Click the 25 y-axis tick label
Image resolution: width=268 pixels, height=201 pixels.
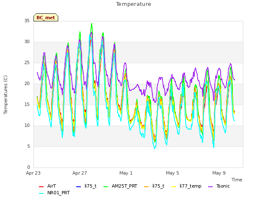click(x=27, y=63)
